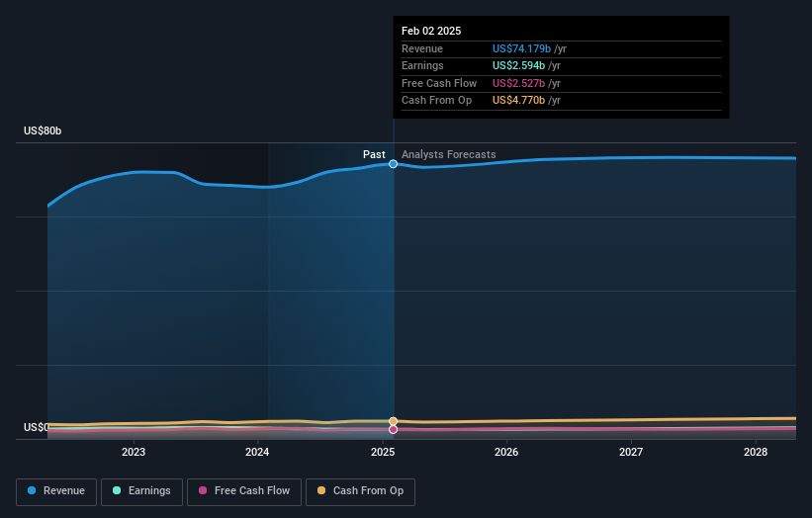The width and height of the screenshot is (812, 518).
Task: Click the Revenue row label in tooltip
Action: click(422, 48)
